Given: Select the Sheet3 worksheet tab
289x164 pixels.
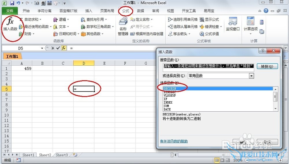Looking at the screenshot, I should [x=62, y=155].
